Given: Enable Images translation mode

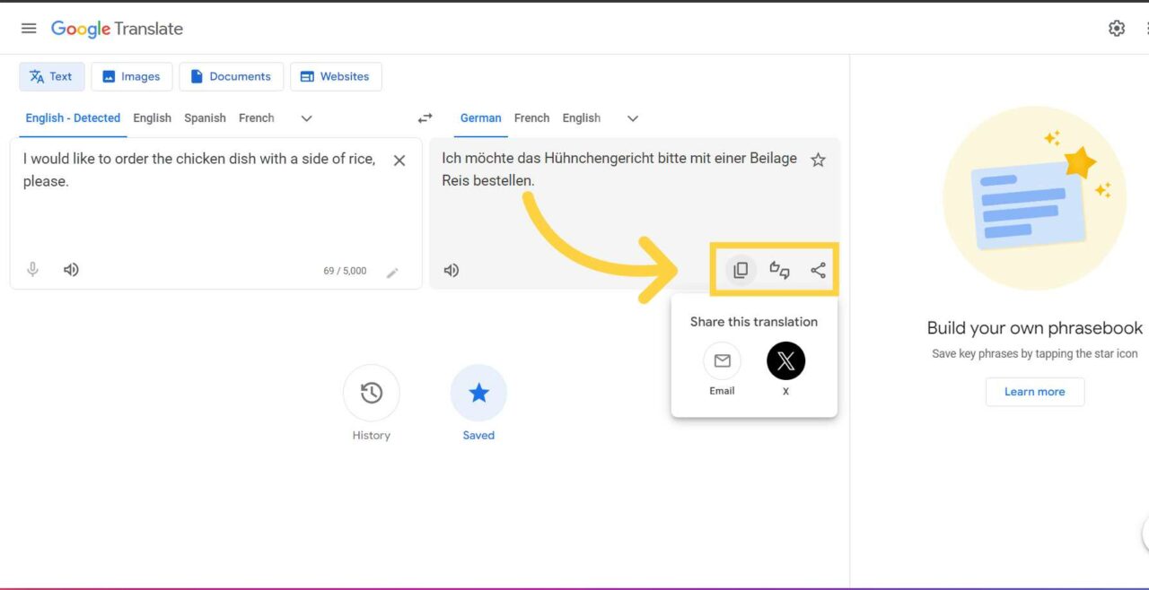Looking at the screenshot, I should tap(132, 76).
